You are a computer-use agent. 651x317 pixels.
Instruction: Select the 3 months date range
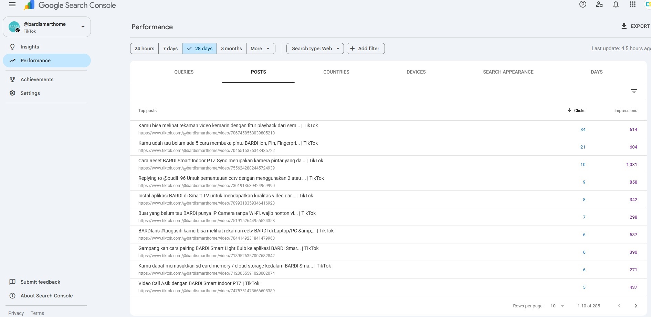click(x=231, y=48)
